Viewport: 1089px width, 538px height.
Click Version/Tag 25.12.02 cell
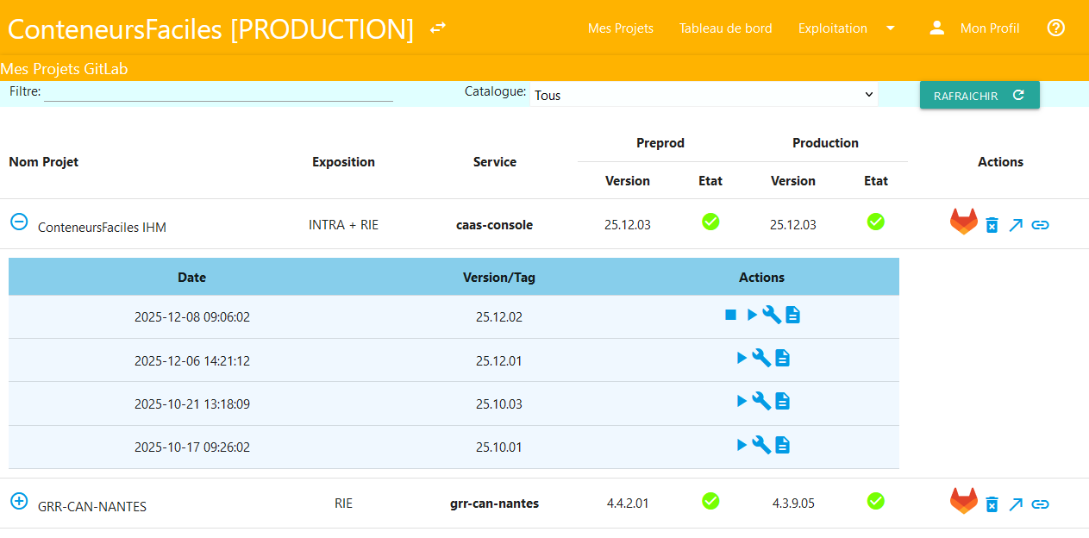tap(499, 317)
